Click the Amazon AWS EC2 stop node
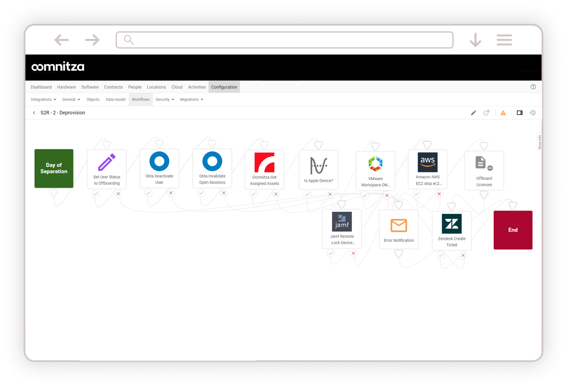Viewport: 567px width, 386px height. coord(428,169)
